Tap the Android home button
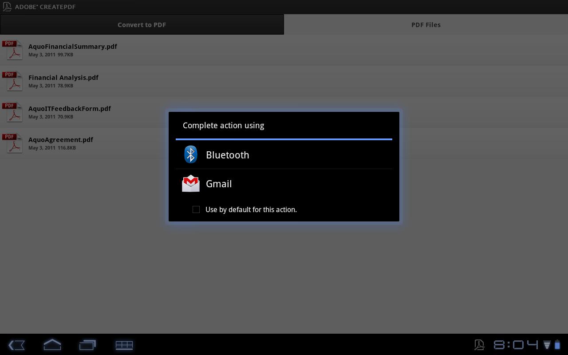The width and height of the screenshot is (568, 355). 52,345
